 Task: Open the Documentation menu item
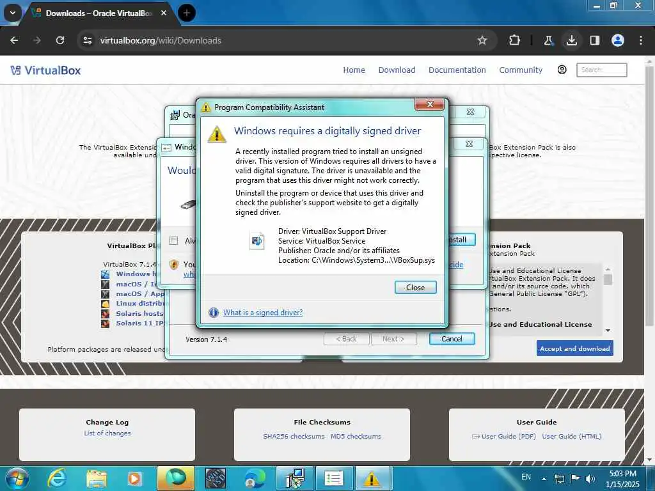[457, 70]
